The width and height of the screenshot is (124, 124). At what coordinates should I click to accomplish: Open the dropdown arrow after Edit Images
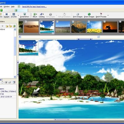click(x=56, y=15)
